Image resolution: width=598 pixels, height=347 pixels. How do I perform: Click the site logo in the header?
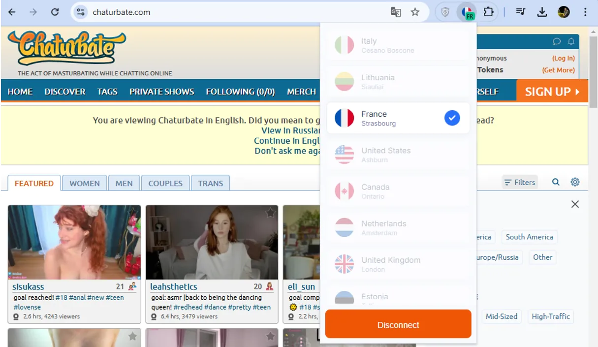coord(67,48)
